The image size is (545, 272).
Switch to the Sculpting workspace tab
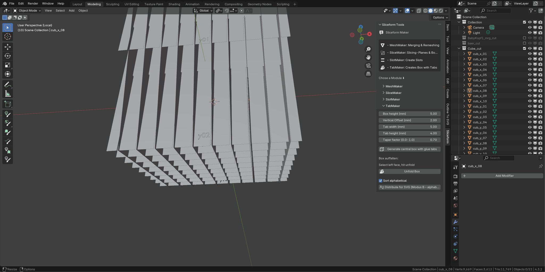tap(113, 4)
